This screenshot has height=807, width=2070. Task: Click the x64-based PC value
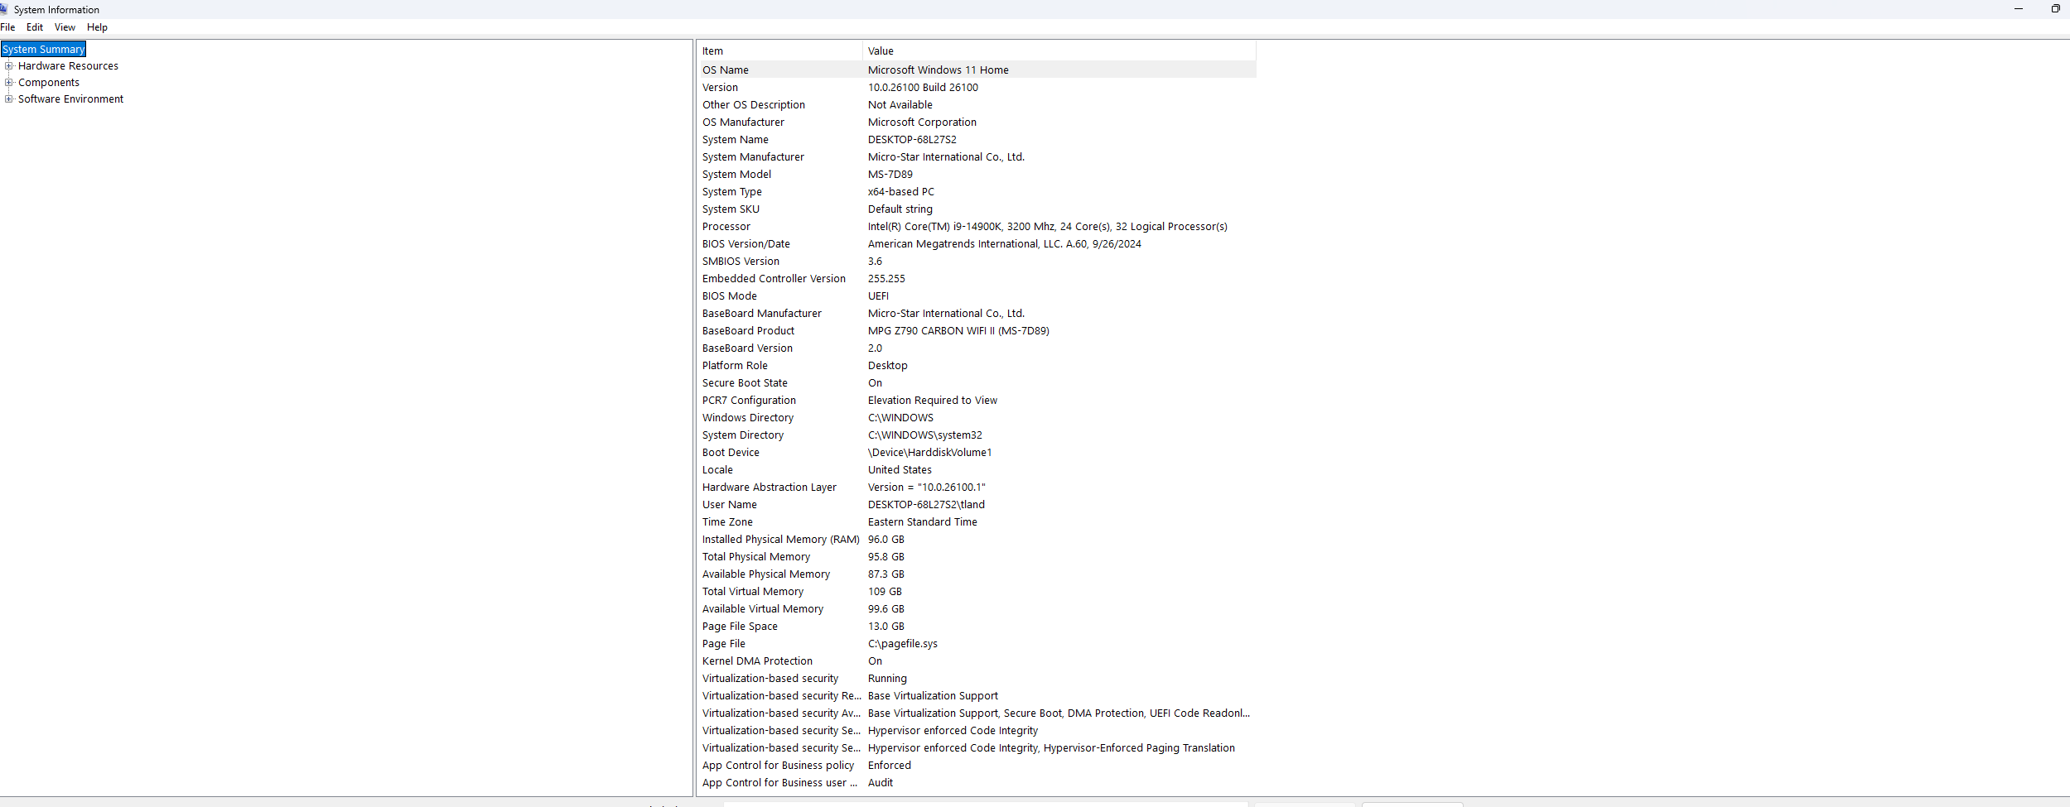[901, 192]
